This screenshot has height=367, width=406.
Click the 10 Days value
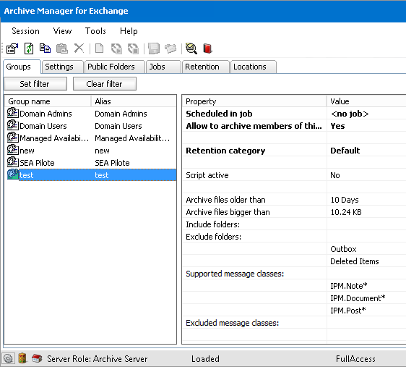point(345,200)
